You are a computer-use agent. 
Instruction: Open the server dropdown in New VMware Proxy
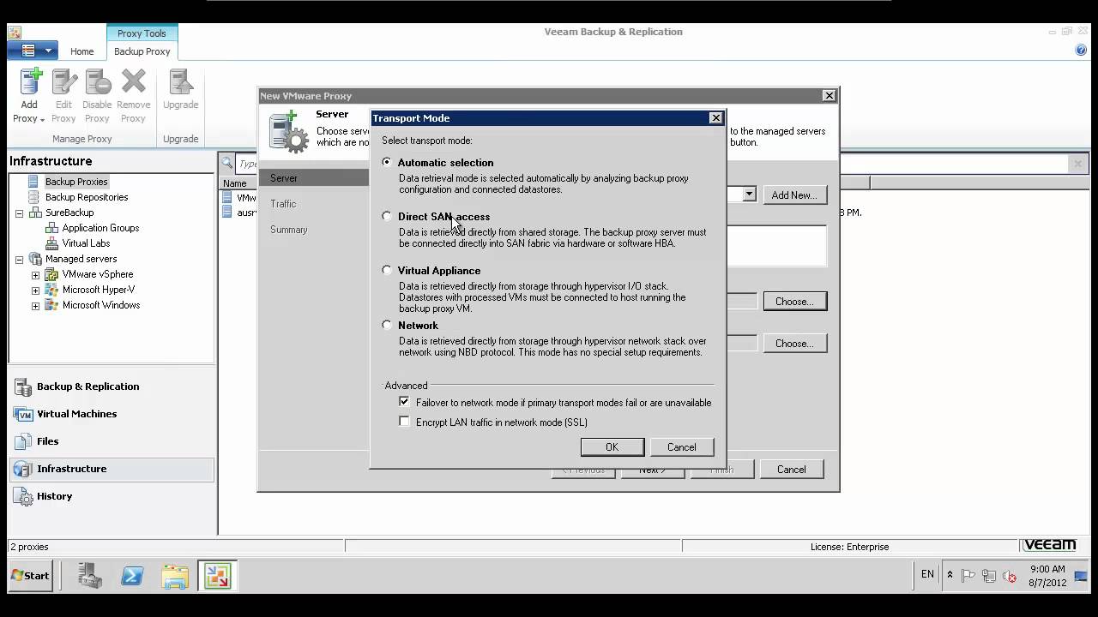coord(749,195)
